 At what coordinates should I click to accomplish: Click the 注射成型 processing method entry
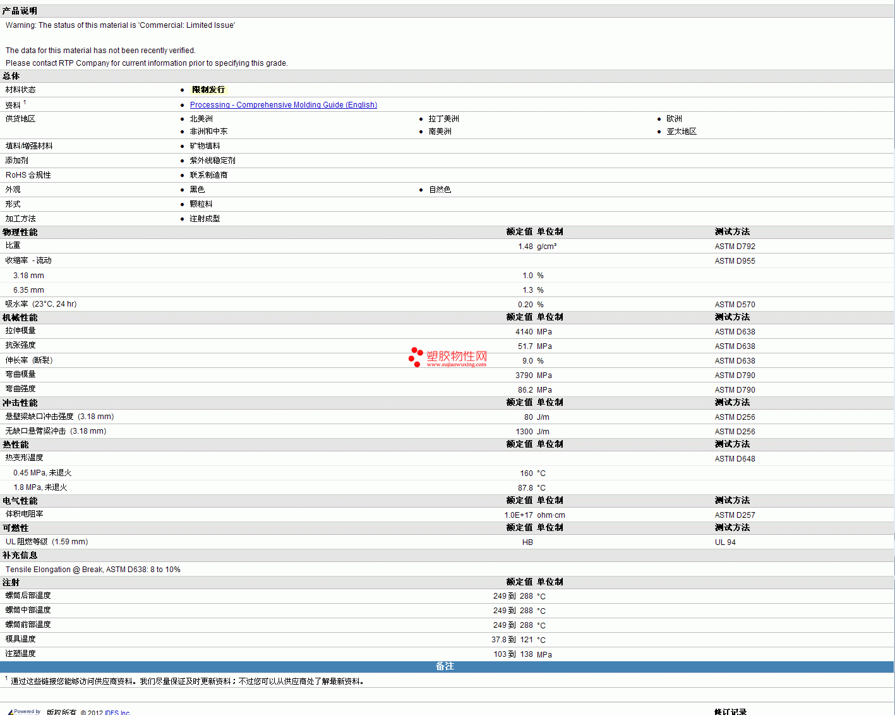(205, 219)
